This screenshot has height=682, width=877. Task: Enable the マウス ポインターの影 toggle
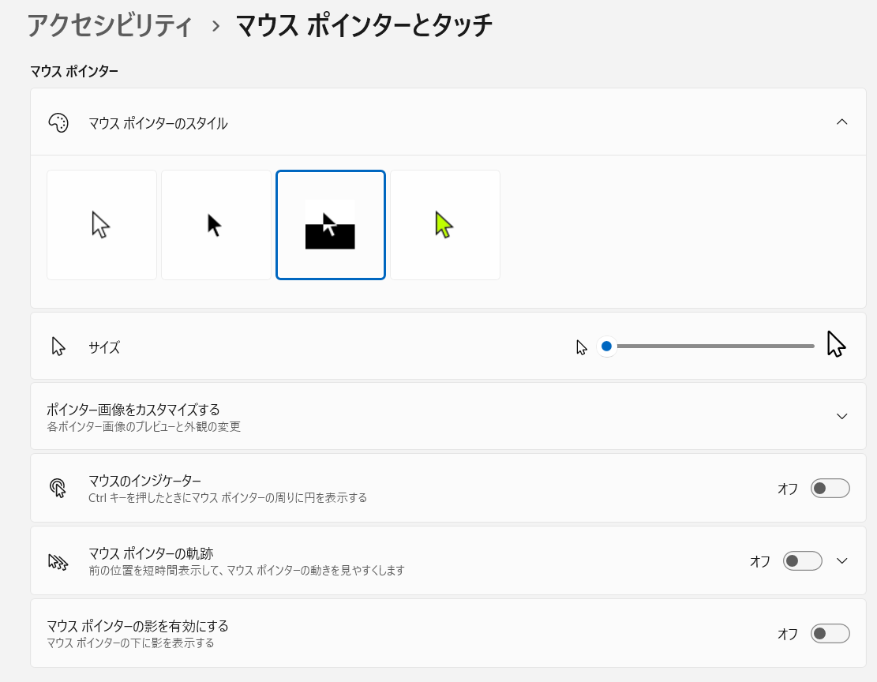click(x=830, y=634)
